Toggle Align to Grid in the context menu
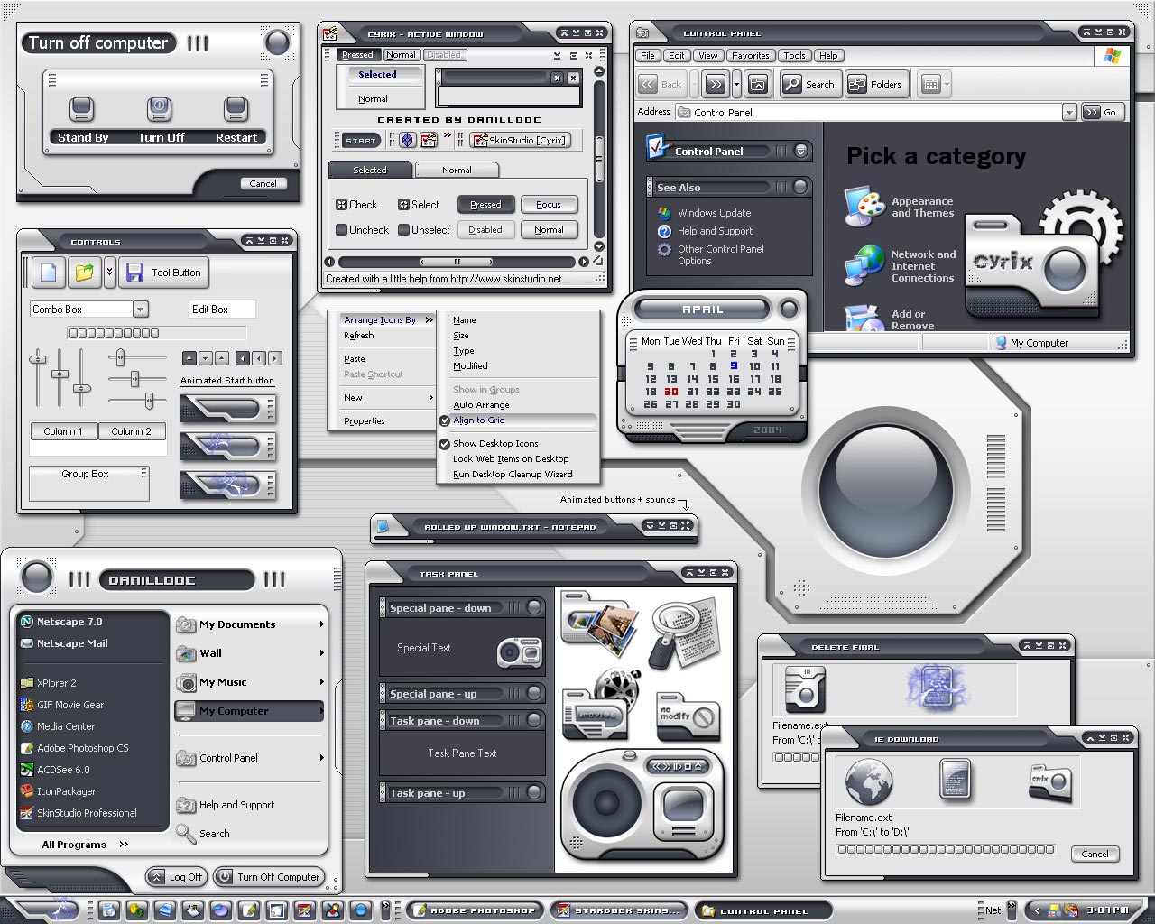Screen dimensions: 1155x924 click(x=517, y=420)
